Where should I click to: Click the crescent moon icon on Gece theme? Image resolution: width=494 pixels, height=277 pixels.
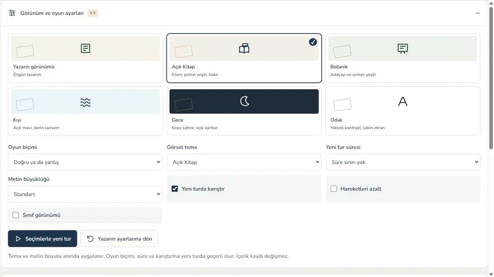pyautogui.click(x=244, y=101)
